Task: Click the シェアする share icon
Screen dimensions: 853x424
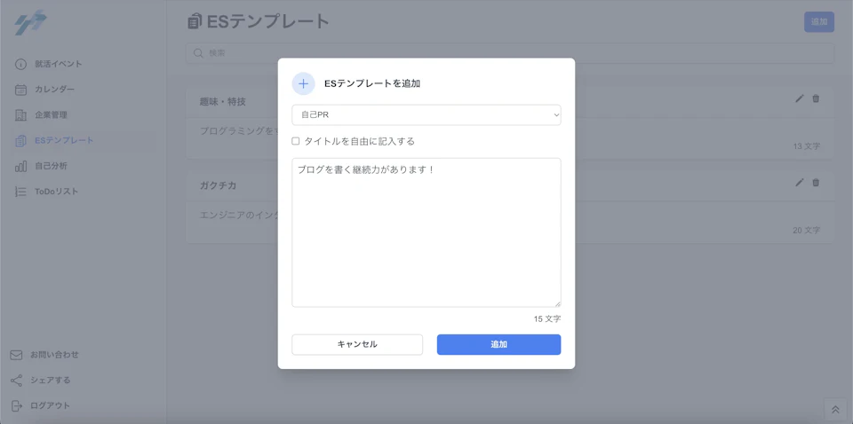Action: (17, 380)
